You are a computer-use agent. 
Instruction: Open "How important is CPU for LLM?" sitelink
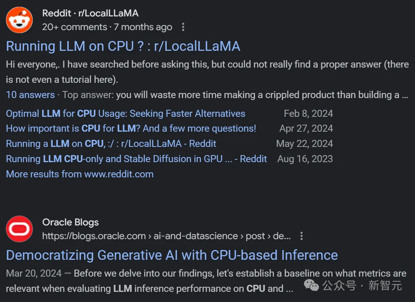tap(131, 129)
